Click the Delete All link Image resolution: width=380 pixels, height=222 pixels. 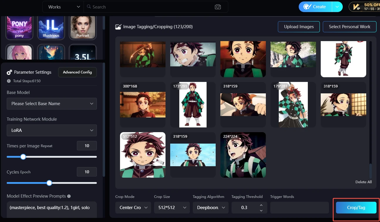363,182
